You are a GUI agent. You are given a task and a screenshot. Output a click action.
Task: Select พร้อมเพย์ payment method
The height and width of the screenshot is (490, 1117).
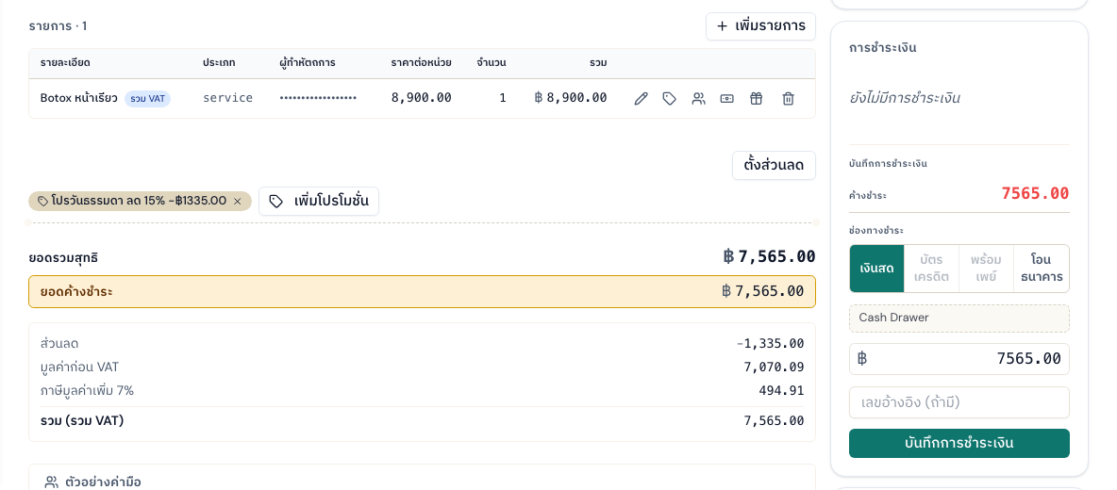coord(986,269)
